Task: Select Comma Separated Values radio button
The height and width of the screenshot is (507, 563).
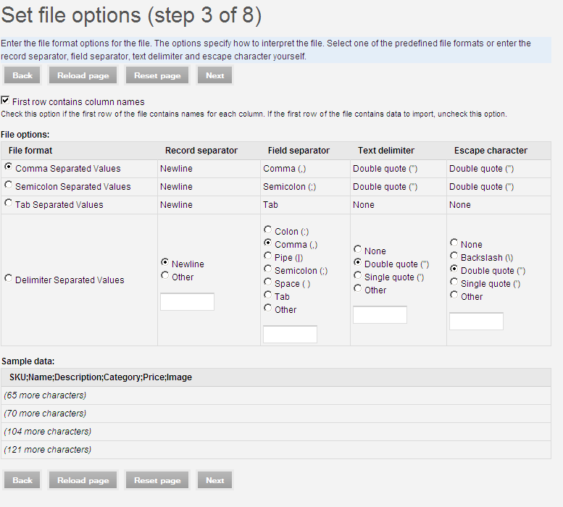Action: (x=9, y=167)
